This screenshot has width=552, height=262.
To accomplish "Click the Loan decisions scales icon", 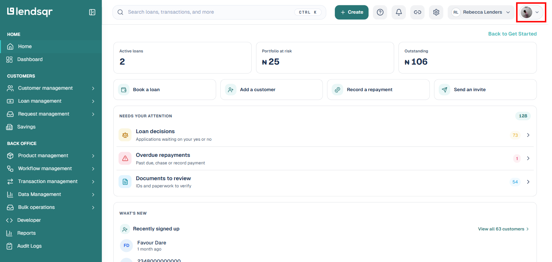I will pos(125,135).
